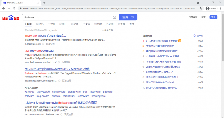This screenshot has height=118, width=224.
Task: Open hot search 女子从网约车 item
Action: click(x=162, y=56)
